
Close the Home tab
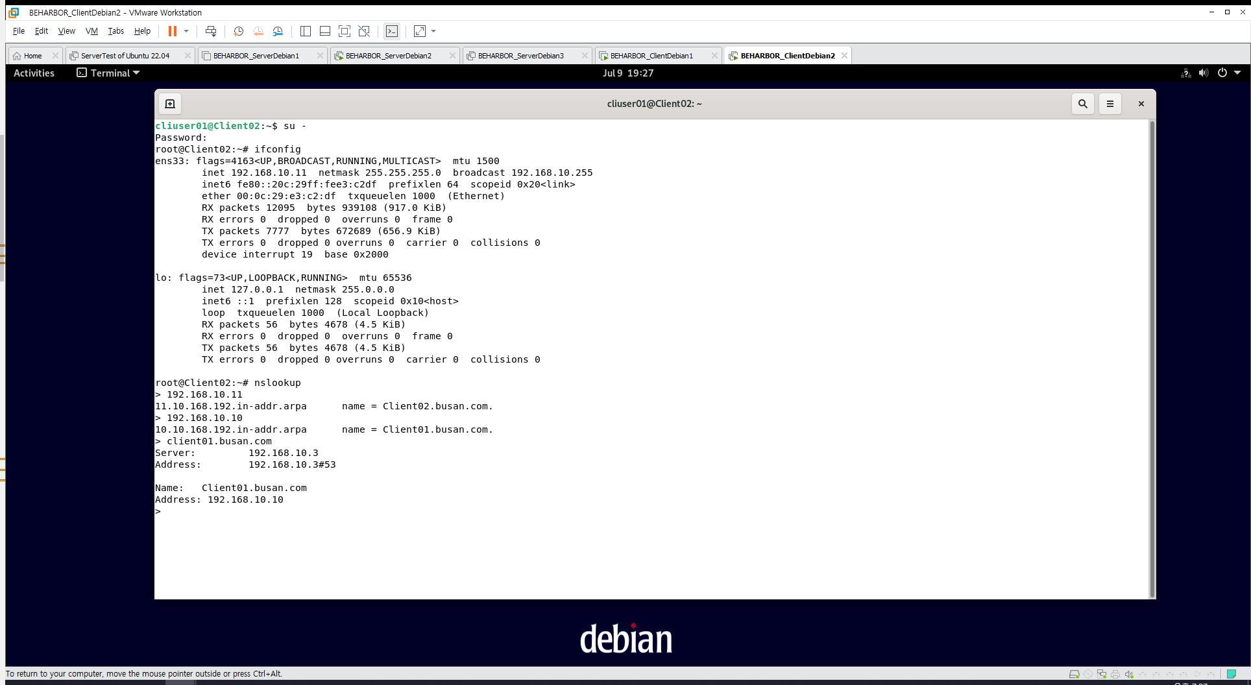pos(55,56)
